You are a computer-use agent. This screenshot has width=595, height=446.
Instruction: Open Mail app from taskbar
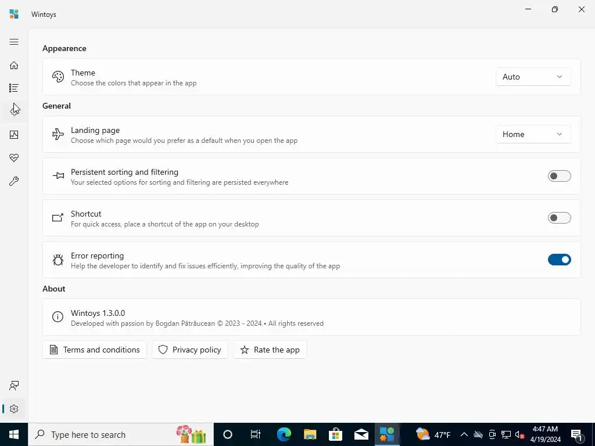361,434
